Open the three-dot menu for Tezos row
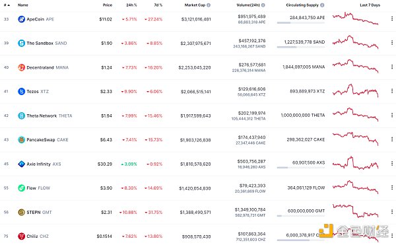This screenshot has height=245, width=396. click(391, 91)
